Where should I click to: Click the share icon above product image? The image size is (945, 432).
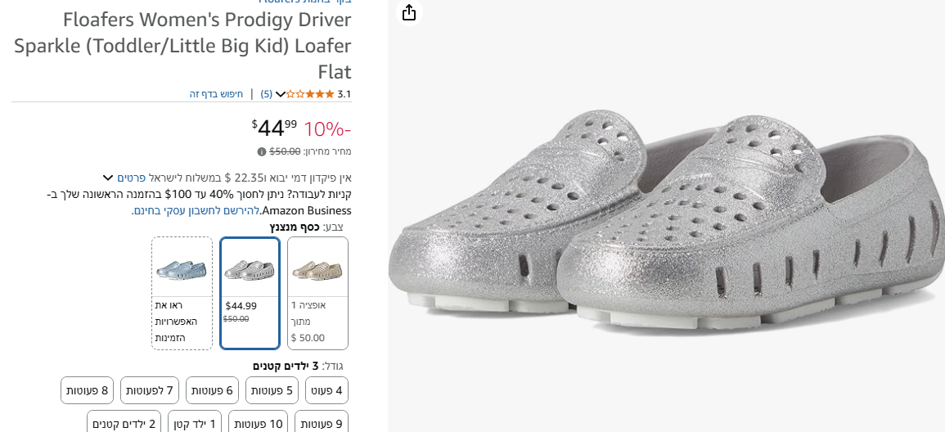409,12
